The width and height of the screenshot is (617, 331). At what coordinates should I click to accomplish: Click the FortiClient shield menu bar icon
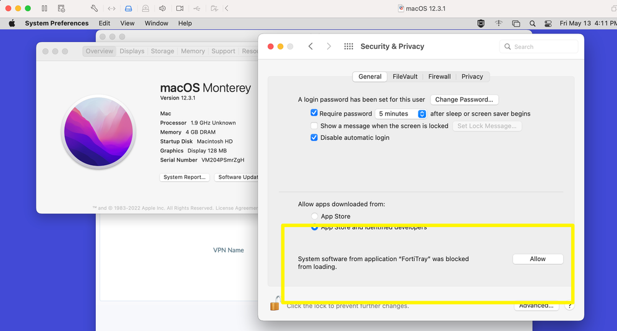click(481, 24)
